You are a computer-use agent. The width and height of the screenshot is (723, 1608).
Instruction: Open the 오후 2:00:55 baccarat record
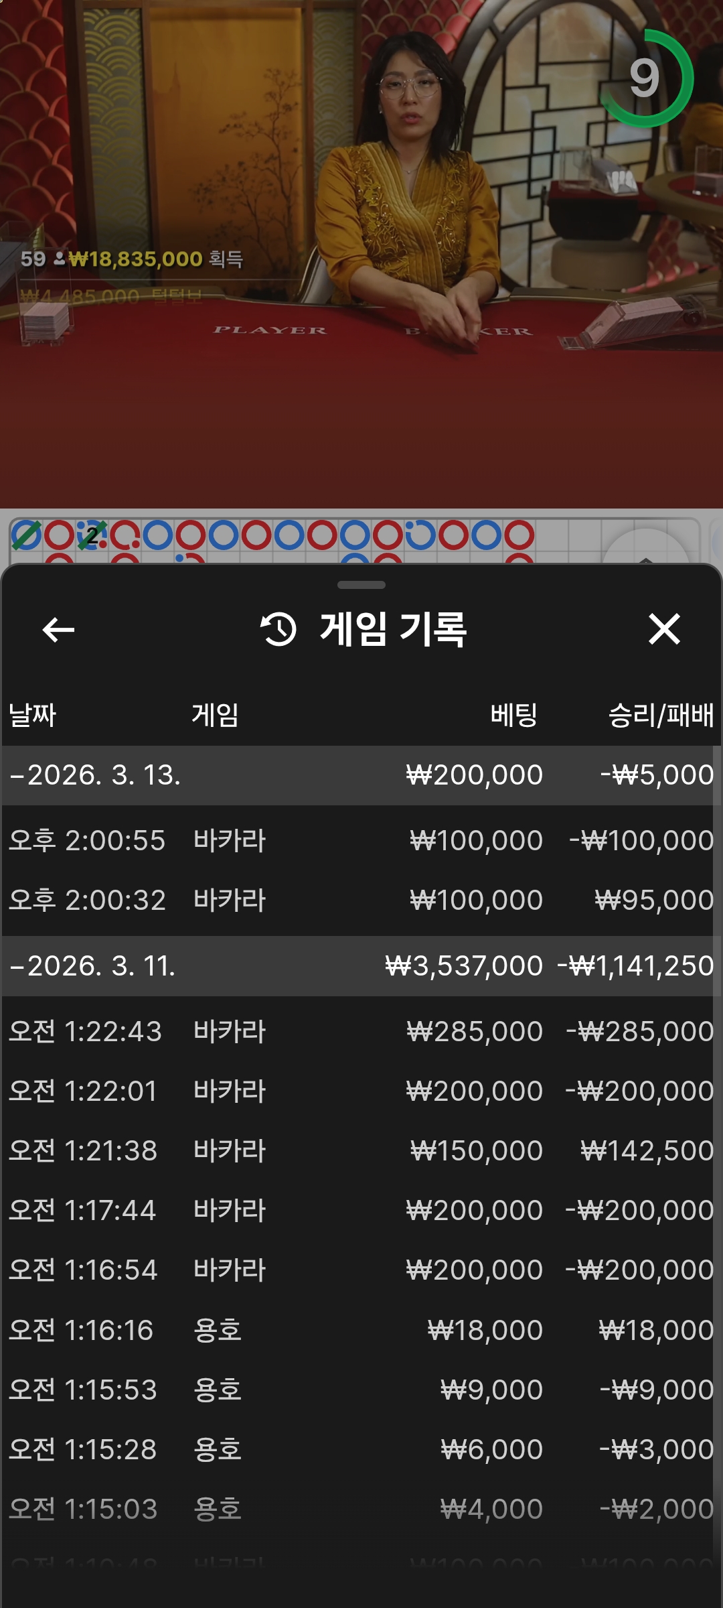(361, 841)
